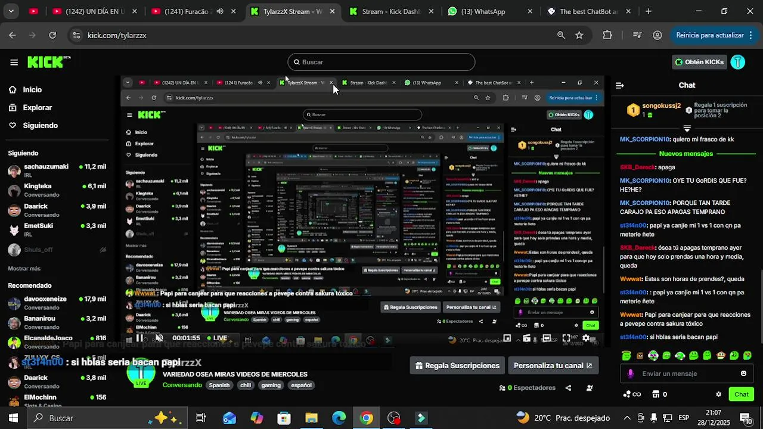Bookmark this page with star
Viewport: 763px width, 429px height.
click(579, 35)
